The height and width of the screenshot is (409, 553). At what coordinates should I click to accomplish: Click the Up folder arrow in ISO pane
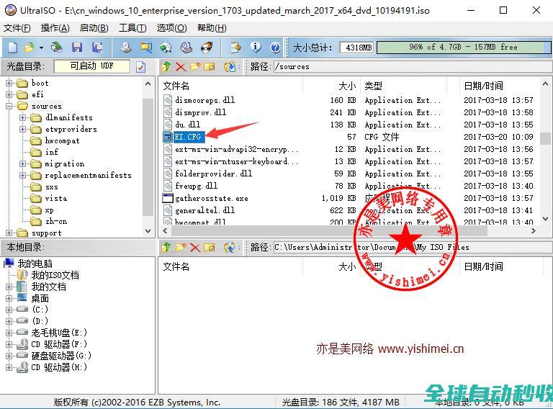pos(166,66)
